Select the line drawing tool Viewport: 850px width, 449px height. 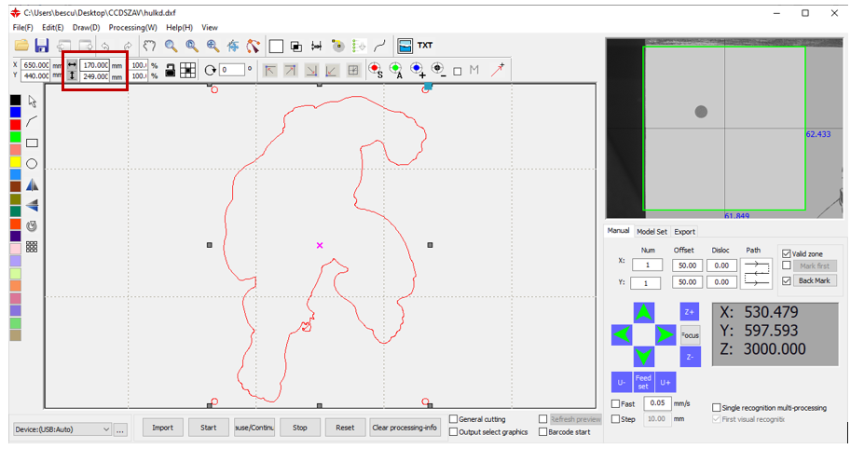32,122
